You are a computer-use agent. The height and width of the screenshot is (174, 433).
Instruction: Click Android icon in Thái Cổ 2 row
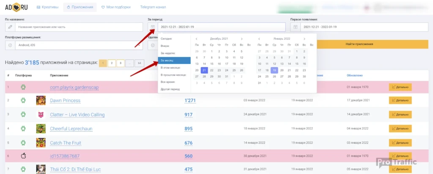(24, 169)
